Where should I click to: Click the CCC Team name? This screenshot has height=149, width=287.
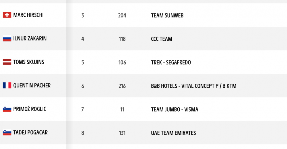(x=161, y=39)
